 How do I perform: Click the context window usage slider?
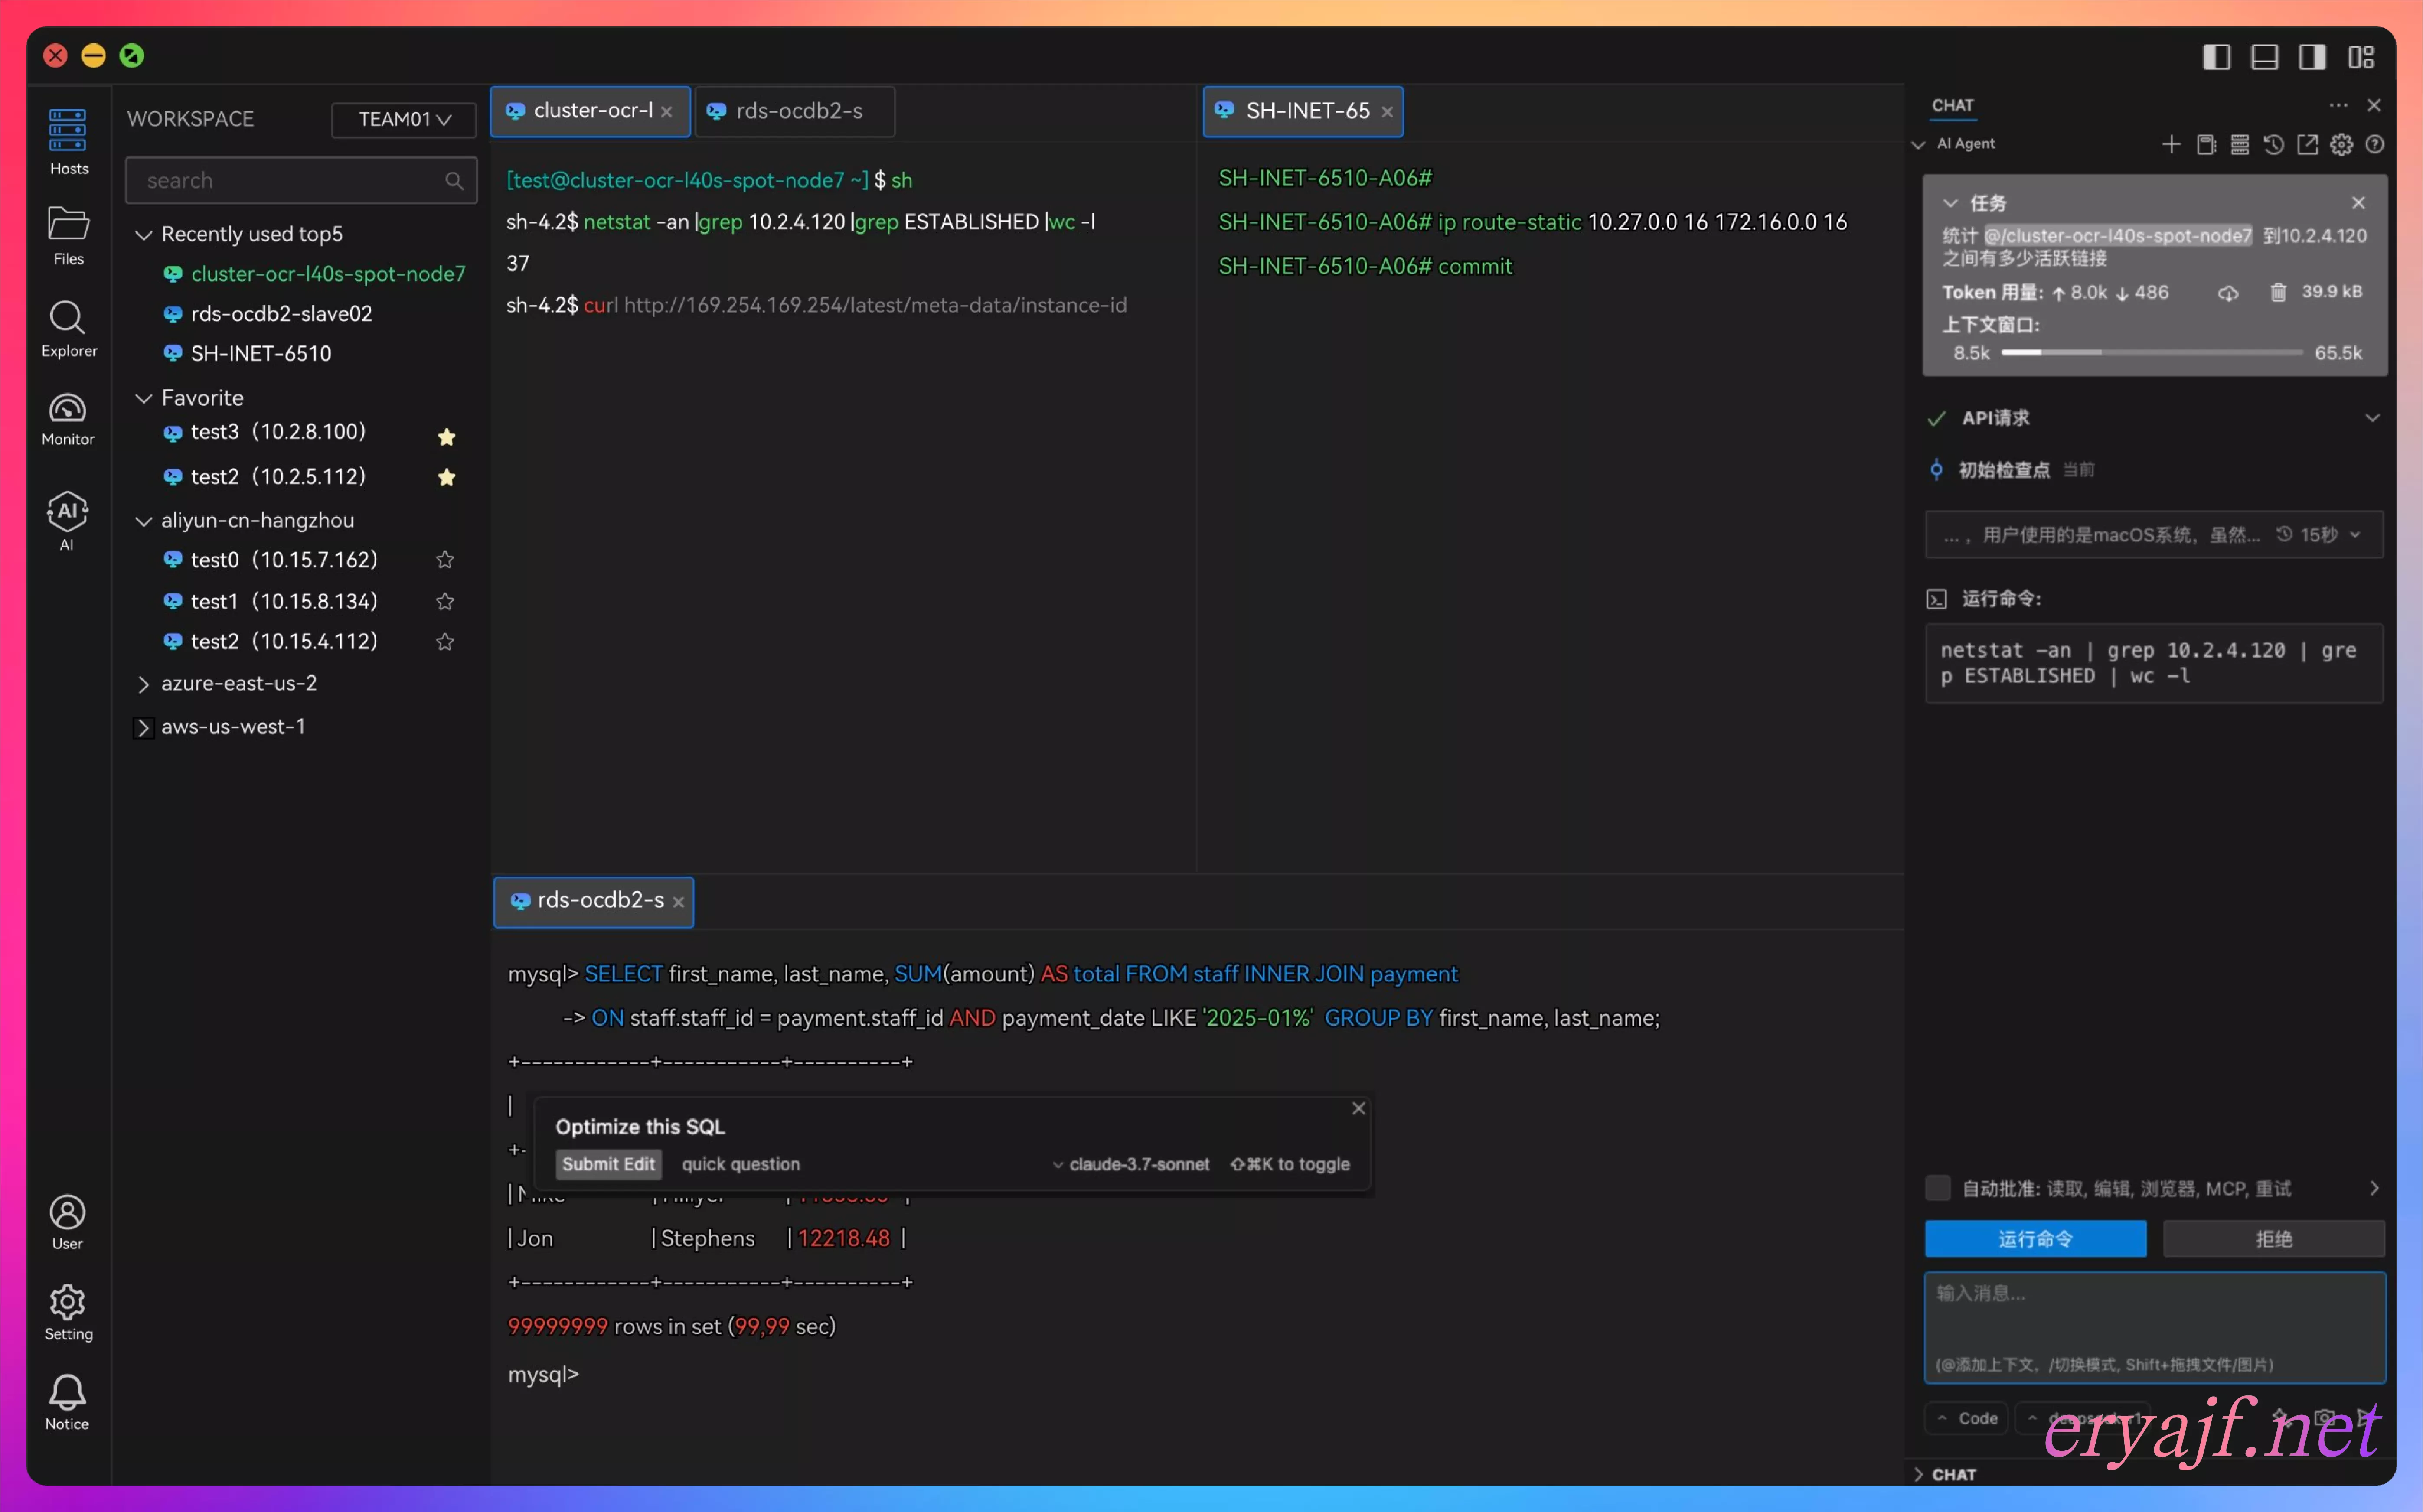point(2151,353)
